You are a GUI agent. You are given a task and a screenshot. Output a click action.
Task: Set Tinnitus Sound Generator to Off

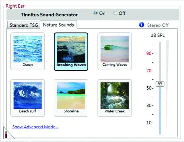click(115, 13)
